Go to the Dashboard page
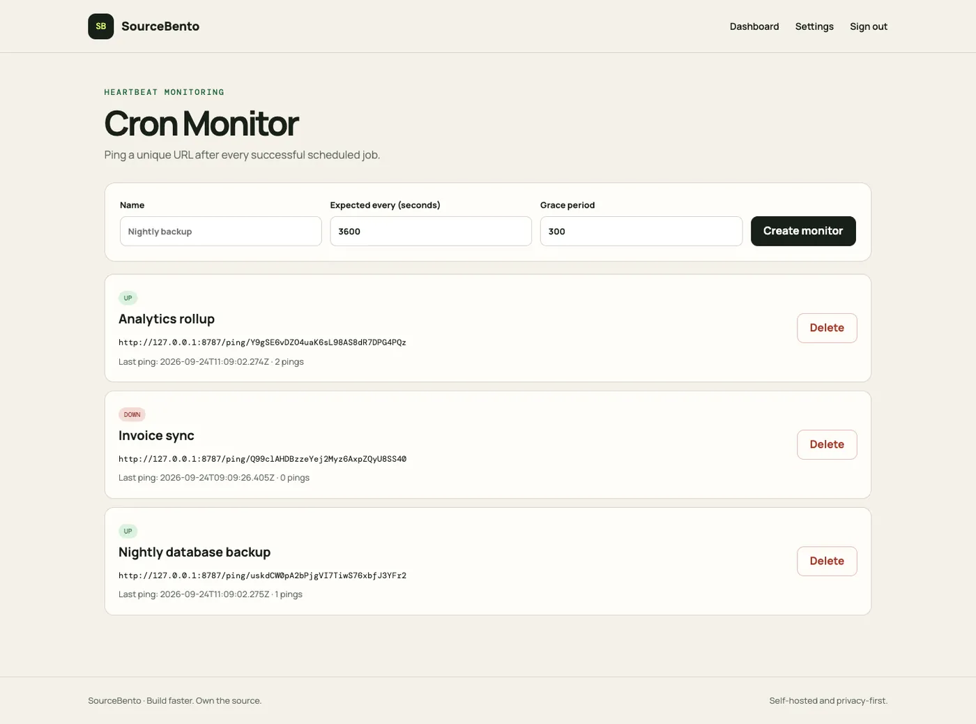The height and width of the screenshot is (724, 976). coord(754,27)
